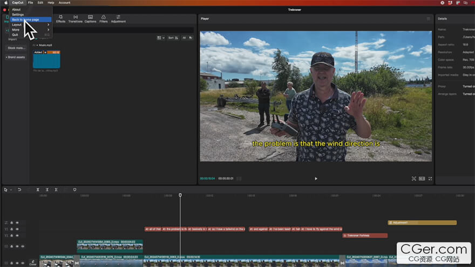Screen dimensions: 475x267
Task: Open the Help menu
Action: point(51,3)
